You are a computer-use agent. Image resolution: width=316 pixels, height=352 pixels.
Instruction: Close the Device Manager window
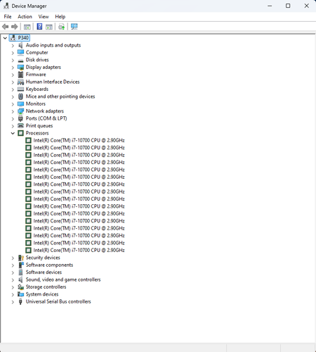(x=307, y=6)
